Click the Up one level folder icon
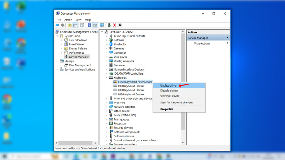Viewport: 285px width, 160px height. tap(70, 25)
